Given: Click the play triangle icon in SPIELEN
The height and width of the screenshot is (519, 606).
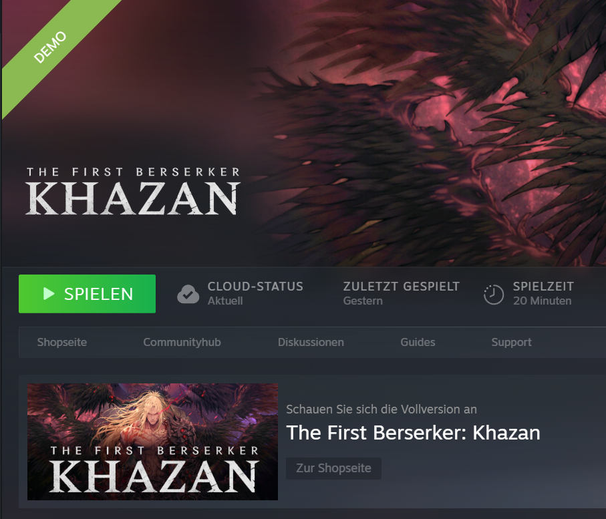Looking at the screenshot, I should coord(49,294).
